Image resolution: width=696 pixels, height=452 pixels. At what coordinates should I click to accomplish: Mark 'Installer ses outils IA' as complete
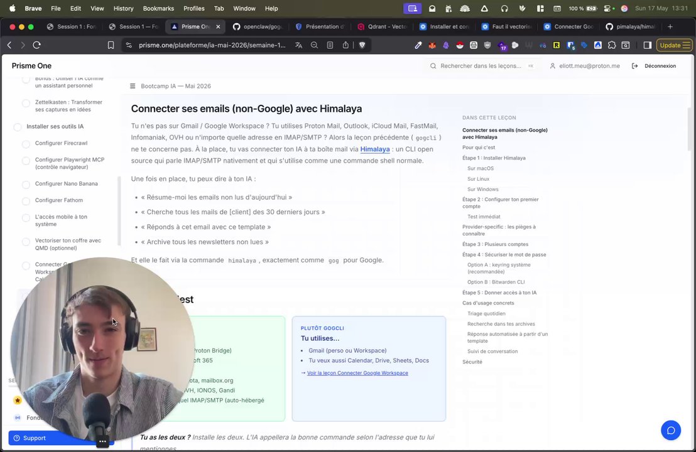(x=18, y=127)
